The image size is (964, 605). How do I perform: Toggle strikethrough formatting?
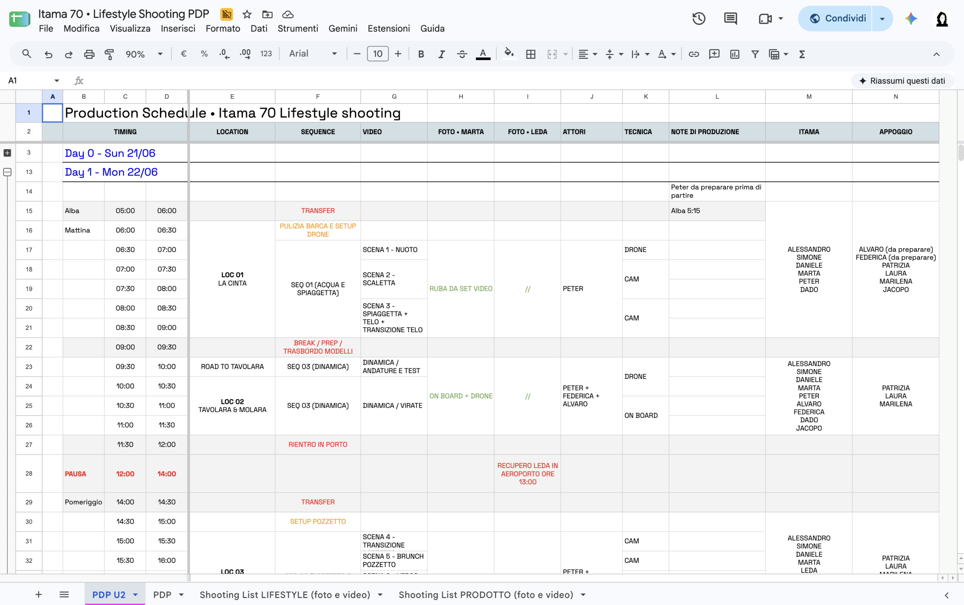(462, 54)
